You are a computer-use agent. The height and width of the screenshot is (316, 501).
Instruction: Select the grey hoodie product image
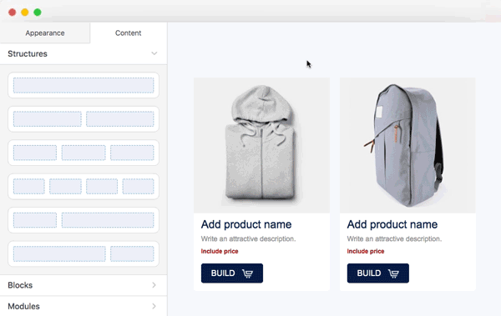pos(261,145)
